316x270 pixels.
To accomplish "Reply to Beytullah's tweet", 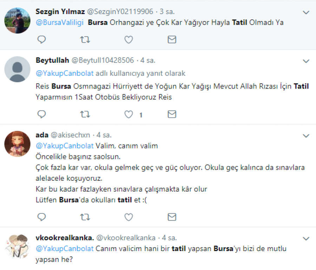I will [x=42, y=114].
